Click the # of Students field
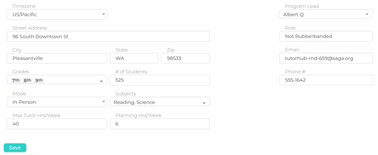 click(160, 80)
